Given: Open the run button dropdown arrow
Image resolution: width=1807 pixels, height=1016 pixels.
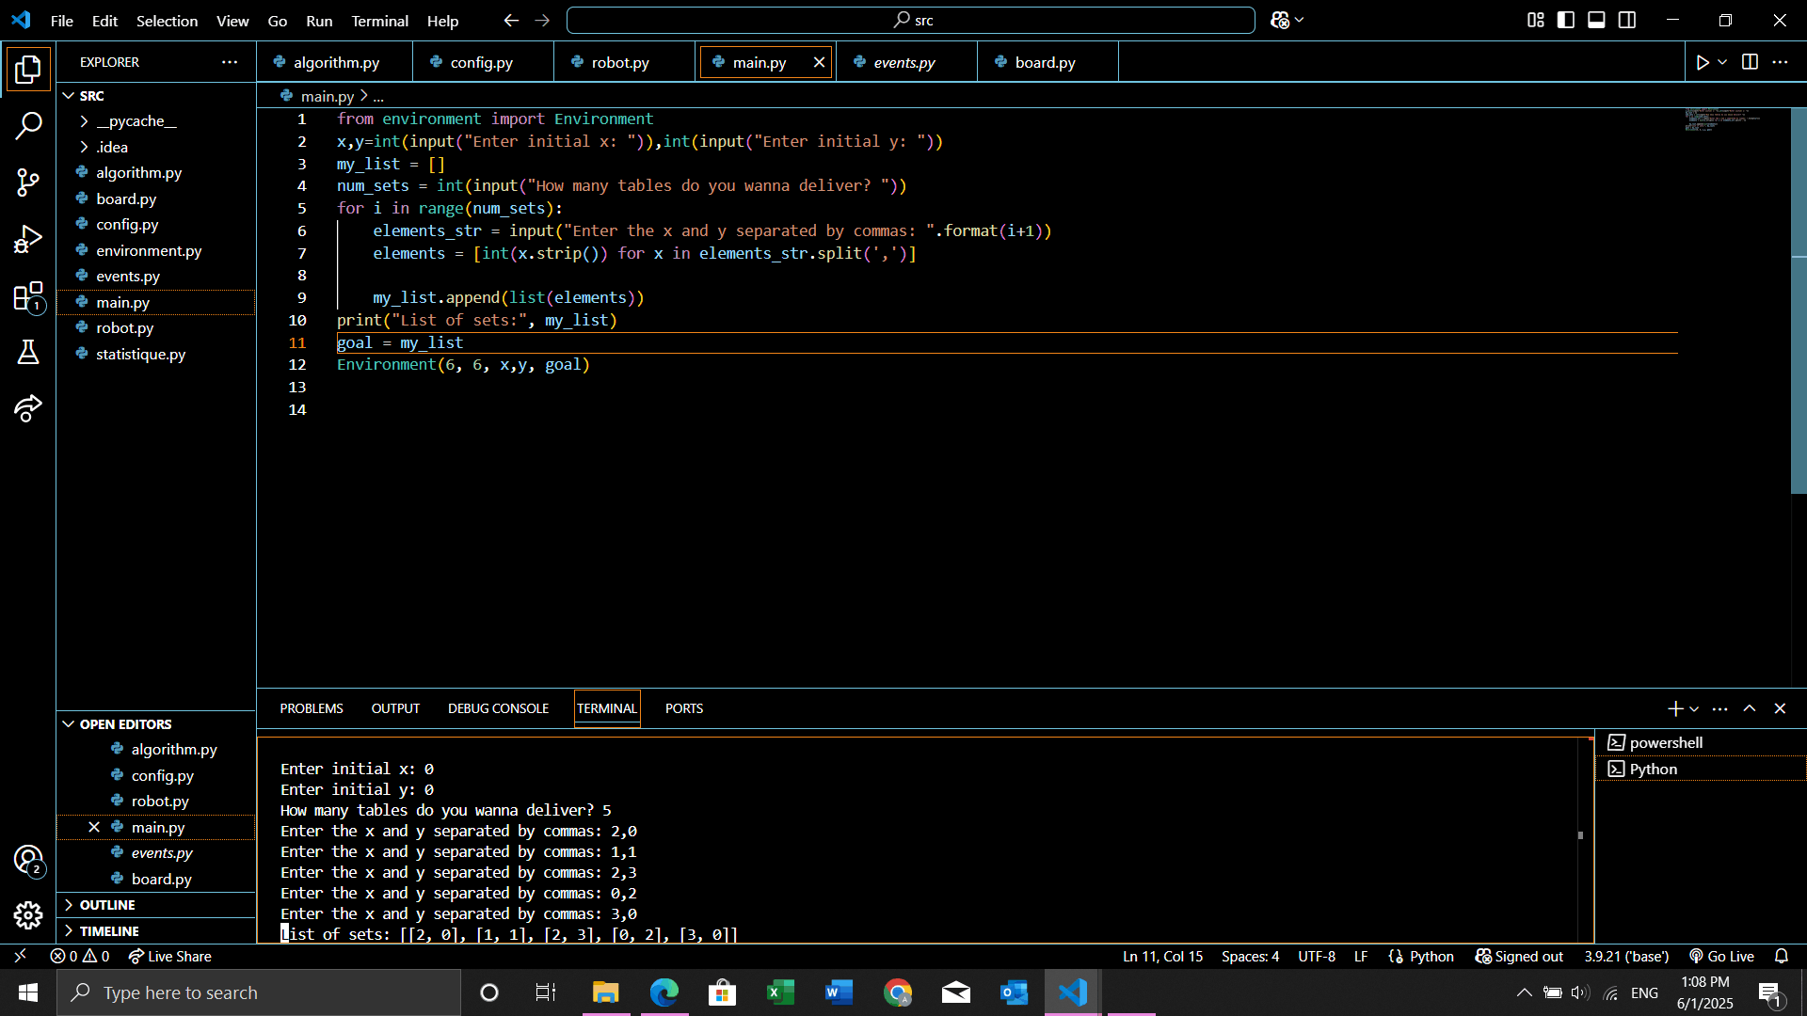Looking at the screenshot, I should 1722,62.
